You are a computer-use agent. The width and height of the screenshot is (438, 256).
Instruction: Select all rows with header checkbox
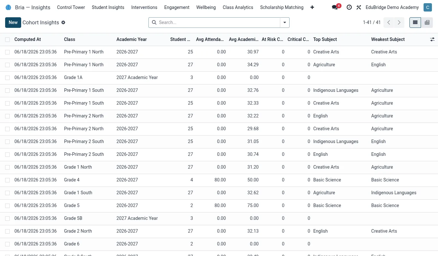coord(7,40)
